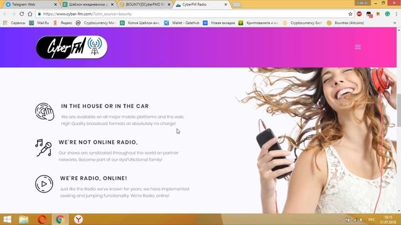Open the Яндекс bookmark
The image size is (401, 225).
point(63,22)
